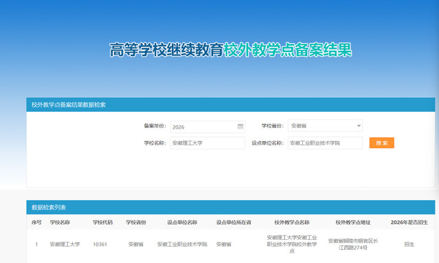Click the 校外教学点名称 column header
Image resolution: width=439 pixels, height=263 pixels.
pyautogui.click(x=292, y=223)
